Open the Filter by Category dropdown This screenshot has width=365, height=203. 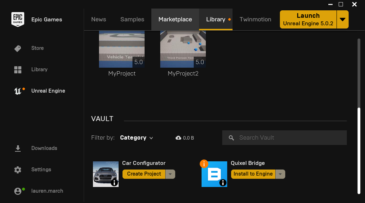pyautogui.click(x=136, y=138)
